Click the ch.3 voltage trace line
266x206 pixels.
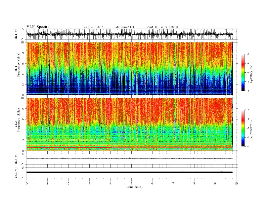click(129, 159)
